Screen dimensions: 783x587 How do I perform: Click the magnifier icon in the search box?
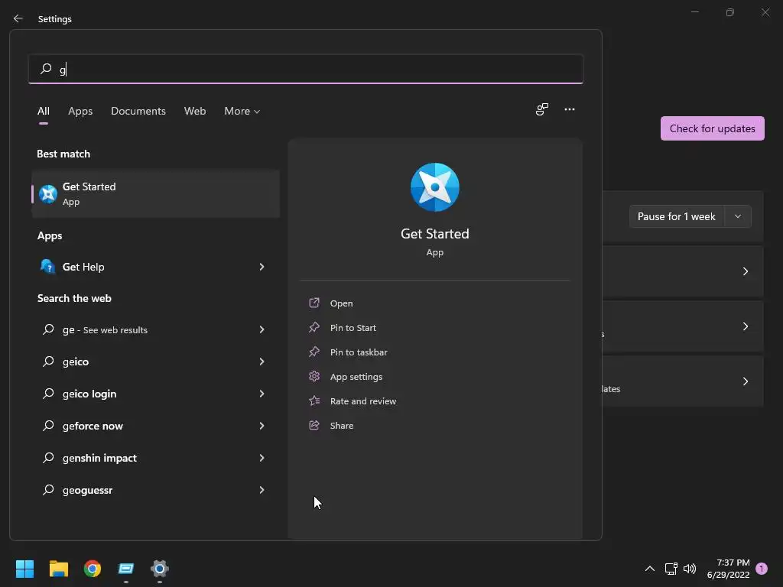pos(46,68)
